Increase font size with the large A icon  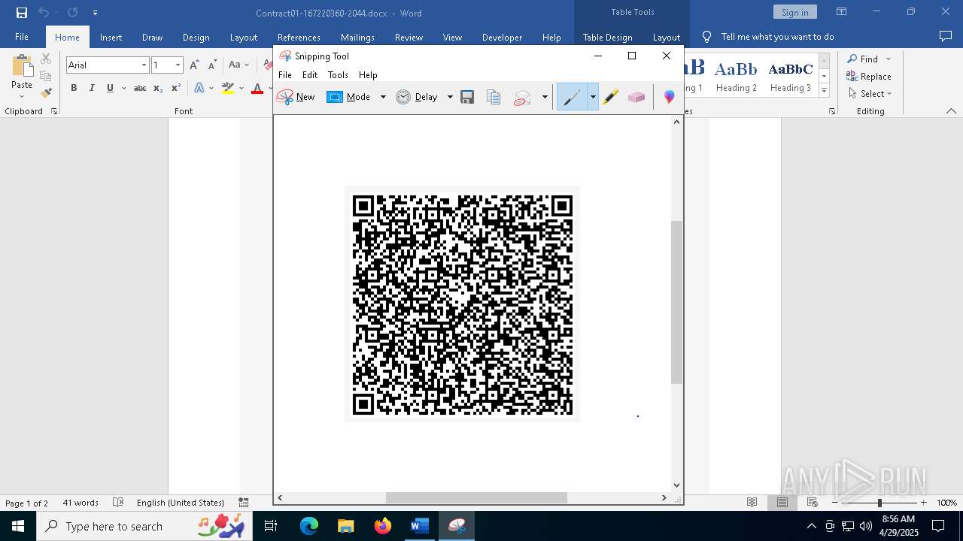(194, 65)
